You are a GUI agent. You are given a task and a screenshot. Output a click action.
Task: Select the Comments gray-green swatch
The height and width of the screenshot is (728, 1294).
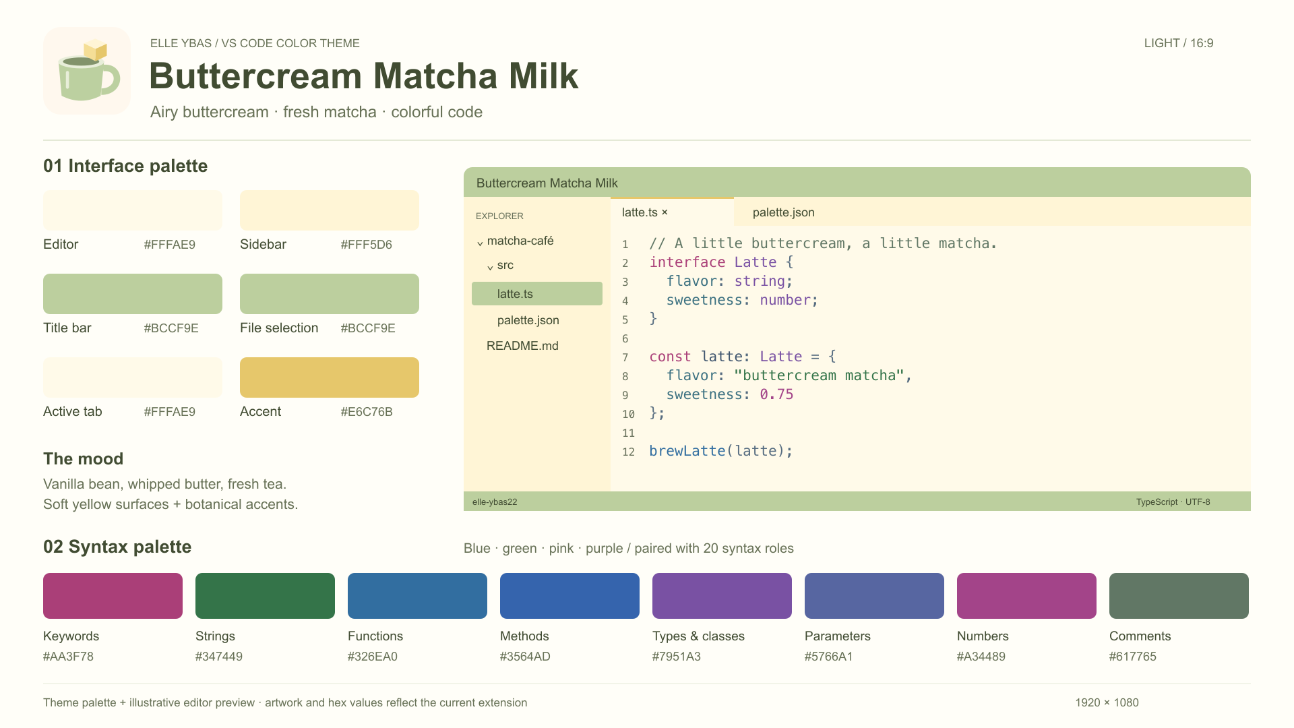click(x=1179, y=596)
